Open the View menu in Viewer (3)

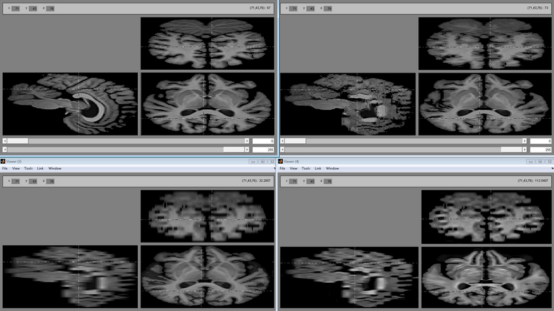pyautogui.click(x=15, y=169)
